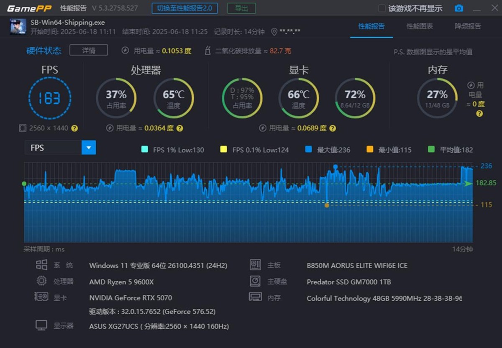
Task: Click processor 37% usage gauge
Action: (x=116, y=98)
